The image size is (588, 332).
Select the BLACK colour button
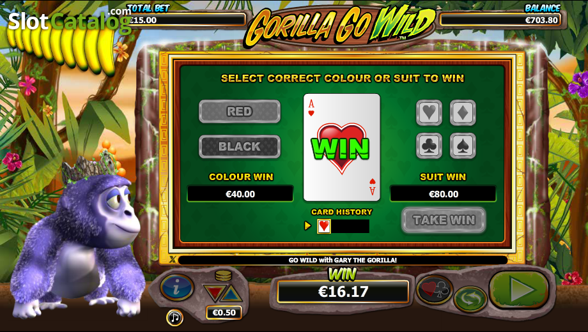pos(240,146)
